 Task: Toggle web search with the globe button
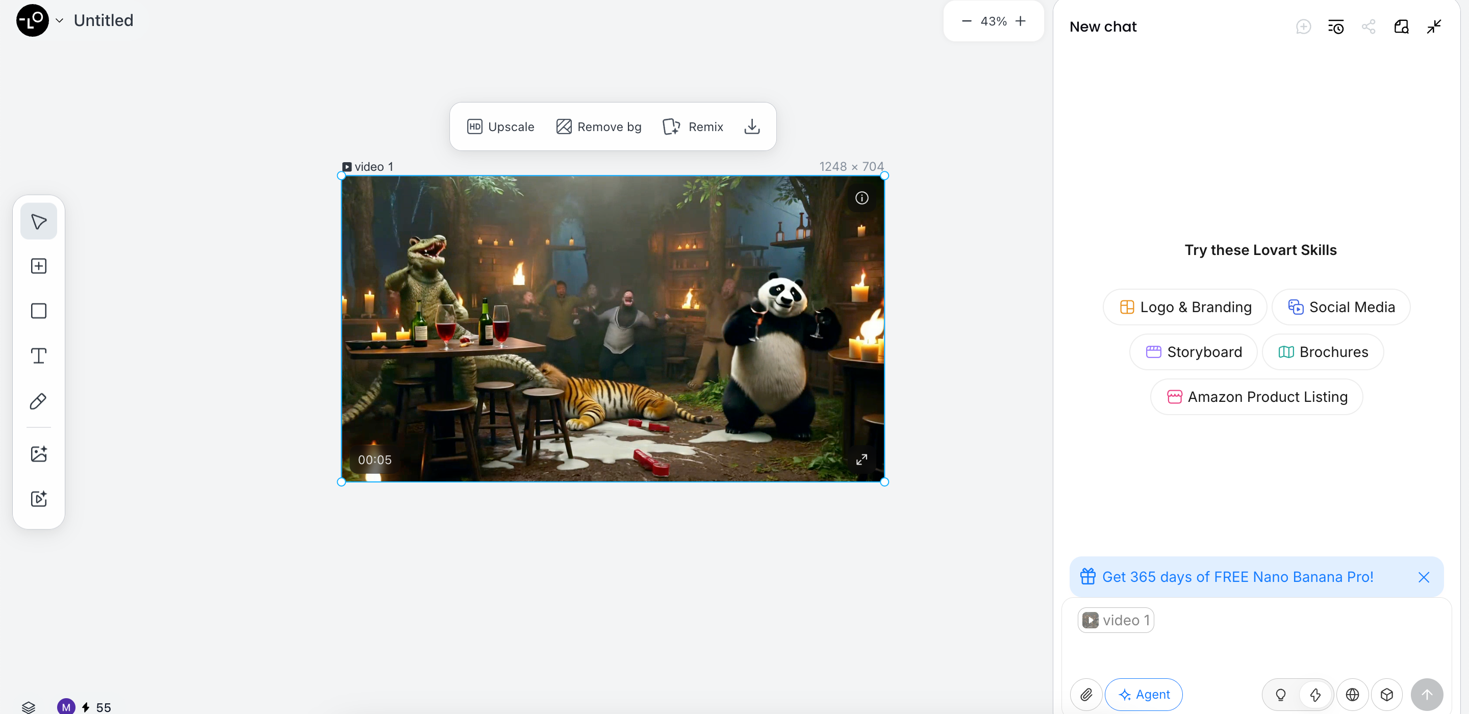point(1353,695)
